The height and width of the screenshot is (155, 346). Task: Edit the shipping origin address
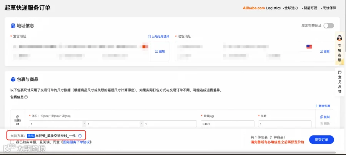(x=160, y=52)
